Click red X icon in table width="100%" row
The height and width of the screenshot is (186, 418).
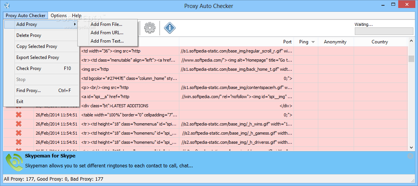click(x=18, y=115)
